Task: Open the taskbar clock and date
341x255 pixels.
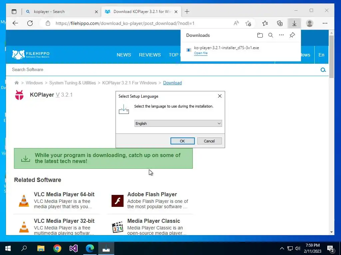Action: click(x=312, y=248)
